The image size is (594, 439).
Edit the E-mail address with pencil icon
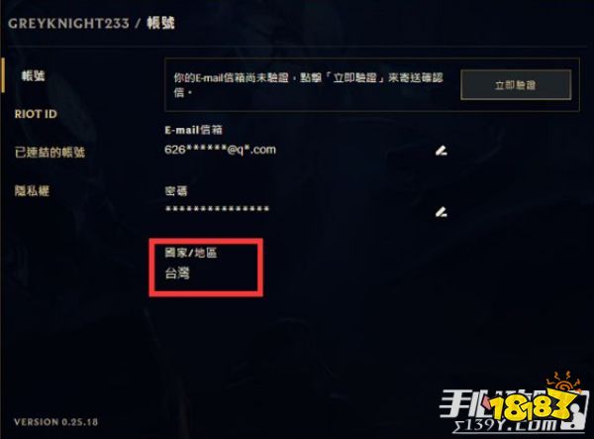tap(441, 151)
